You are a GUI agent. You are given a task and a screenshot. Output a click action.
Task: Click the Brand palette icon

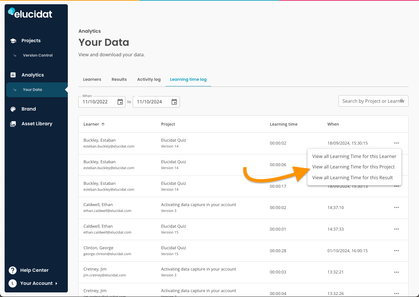pos(13,109)
